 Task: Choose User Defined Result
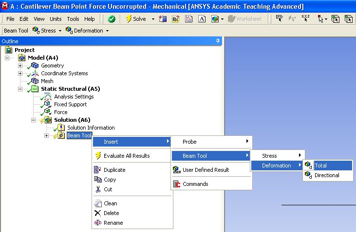[211, 170]
